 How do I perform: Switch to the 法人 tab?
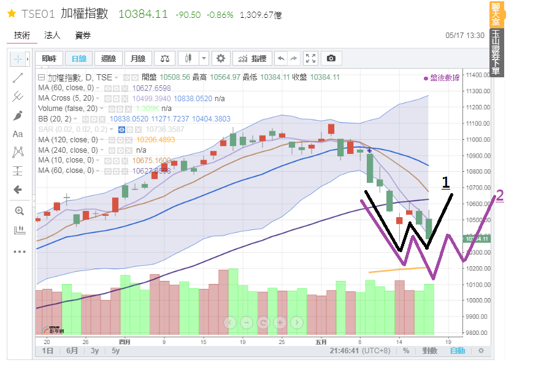pyautogui.click(x=52, y=35)
